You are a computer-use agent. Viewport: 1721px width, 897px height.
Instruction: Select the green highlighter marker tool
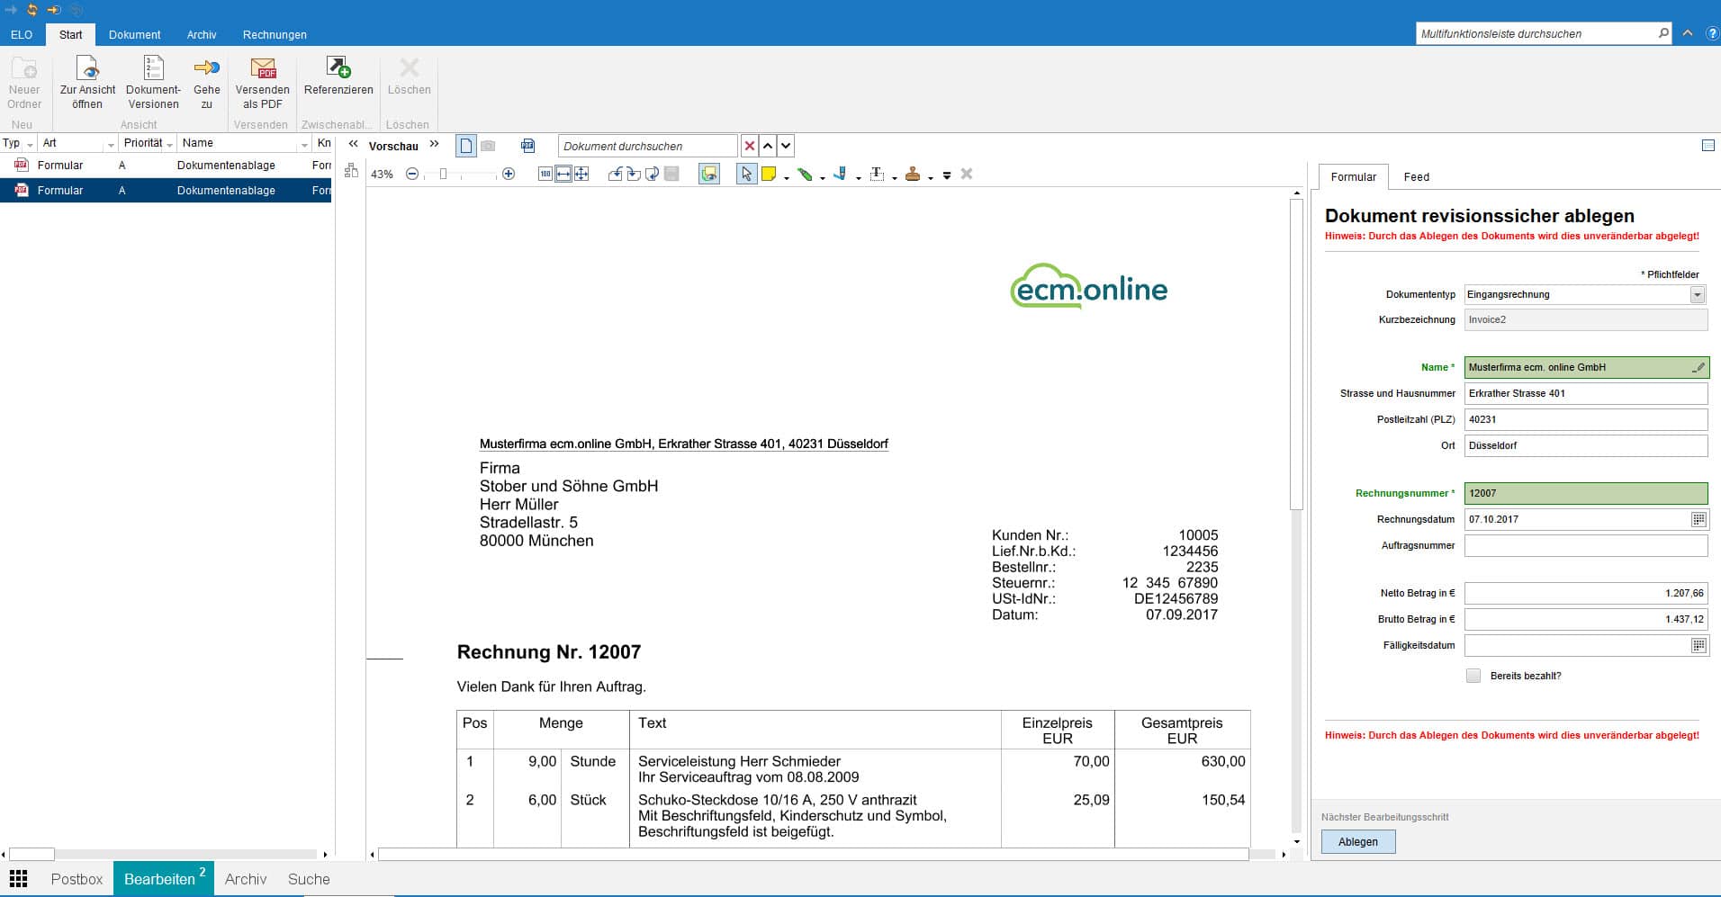805,174
